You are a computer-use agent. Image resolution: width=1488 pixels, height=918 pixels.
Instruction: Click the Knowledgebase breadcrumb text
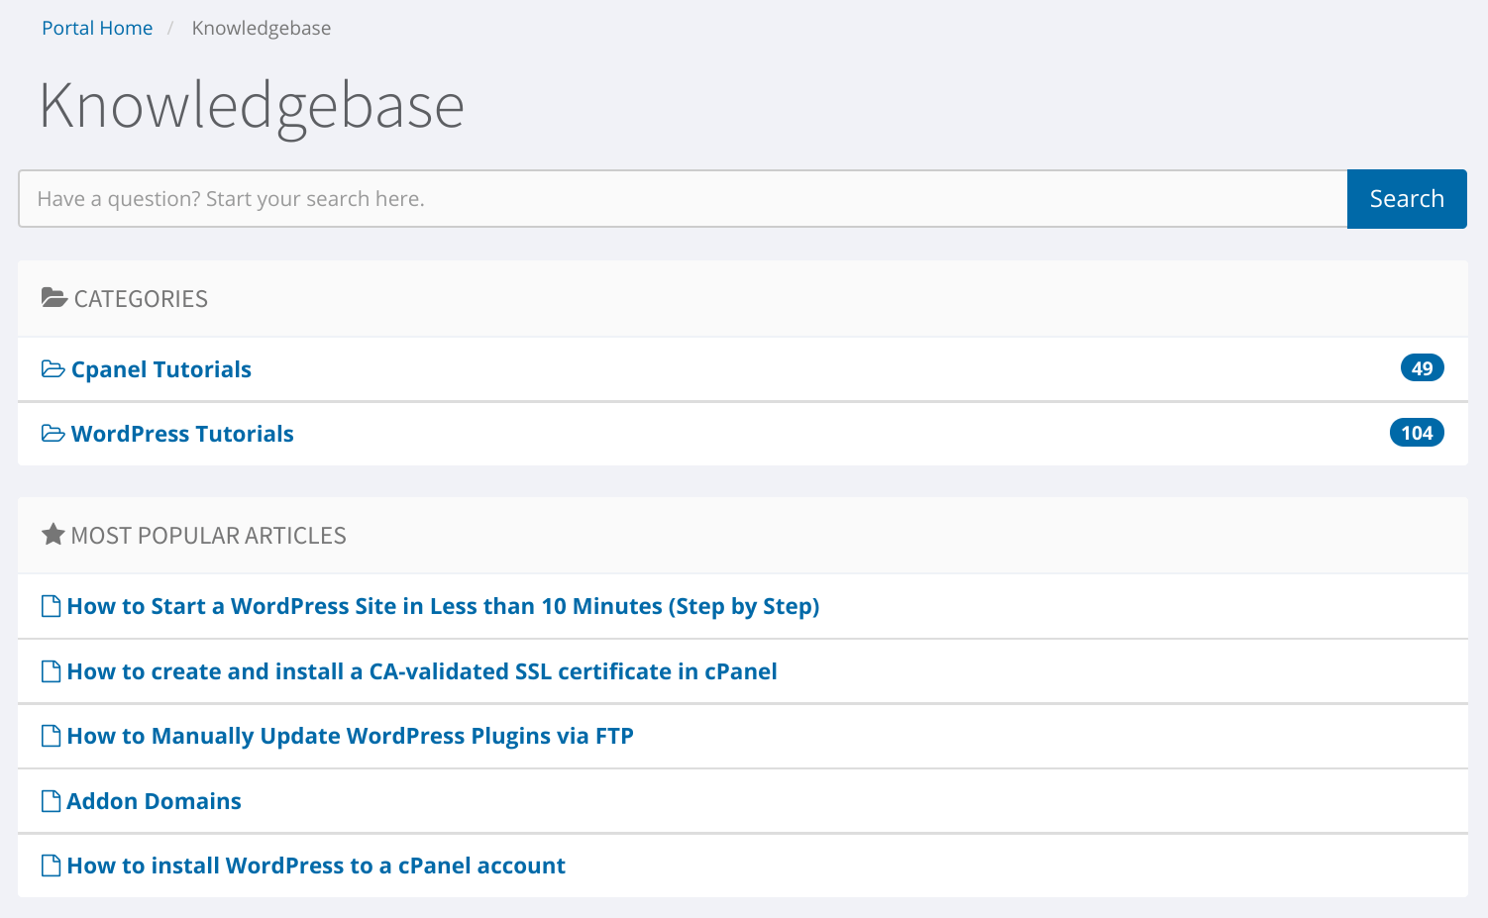point(262,28)
